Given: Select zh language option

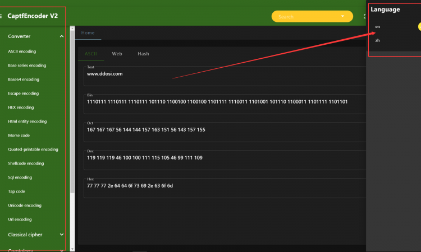Looking at the screenshot, I should coord(378,41).
